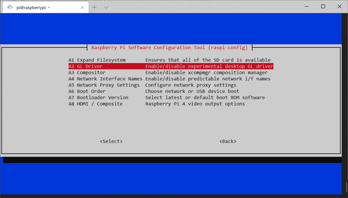Close the terminal window
Viewport: 348px width, 198px height.
click(340, 6)
